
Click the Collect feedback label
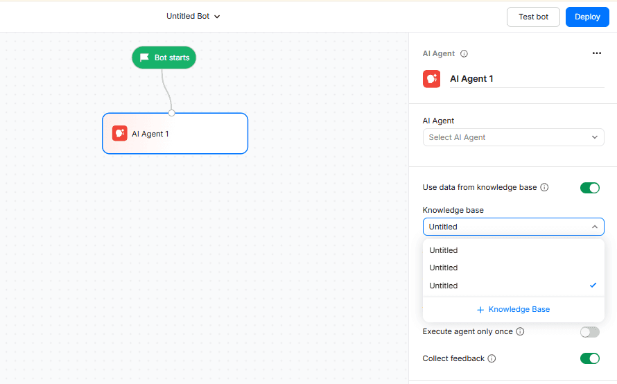tap(453, 358)
